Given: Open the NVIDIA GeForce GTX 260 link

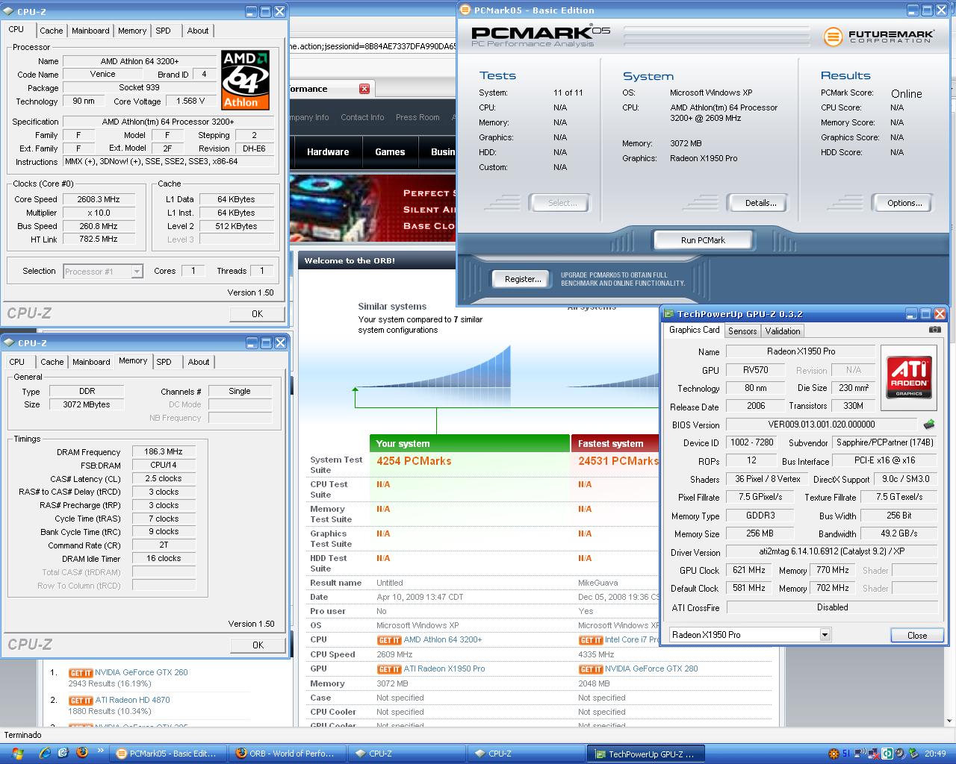Looking at the screenshot, I should (x=141, y=673).
